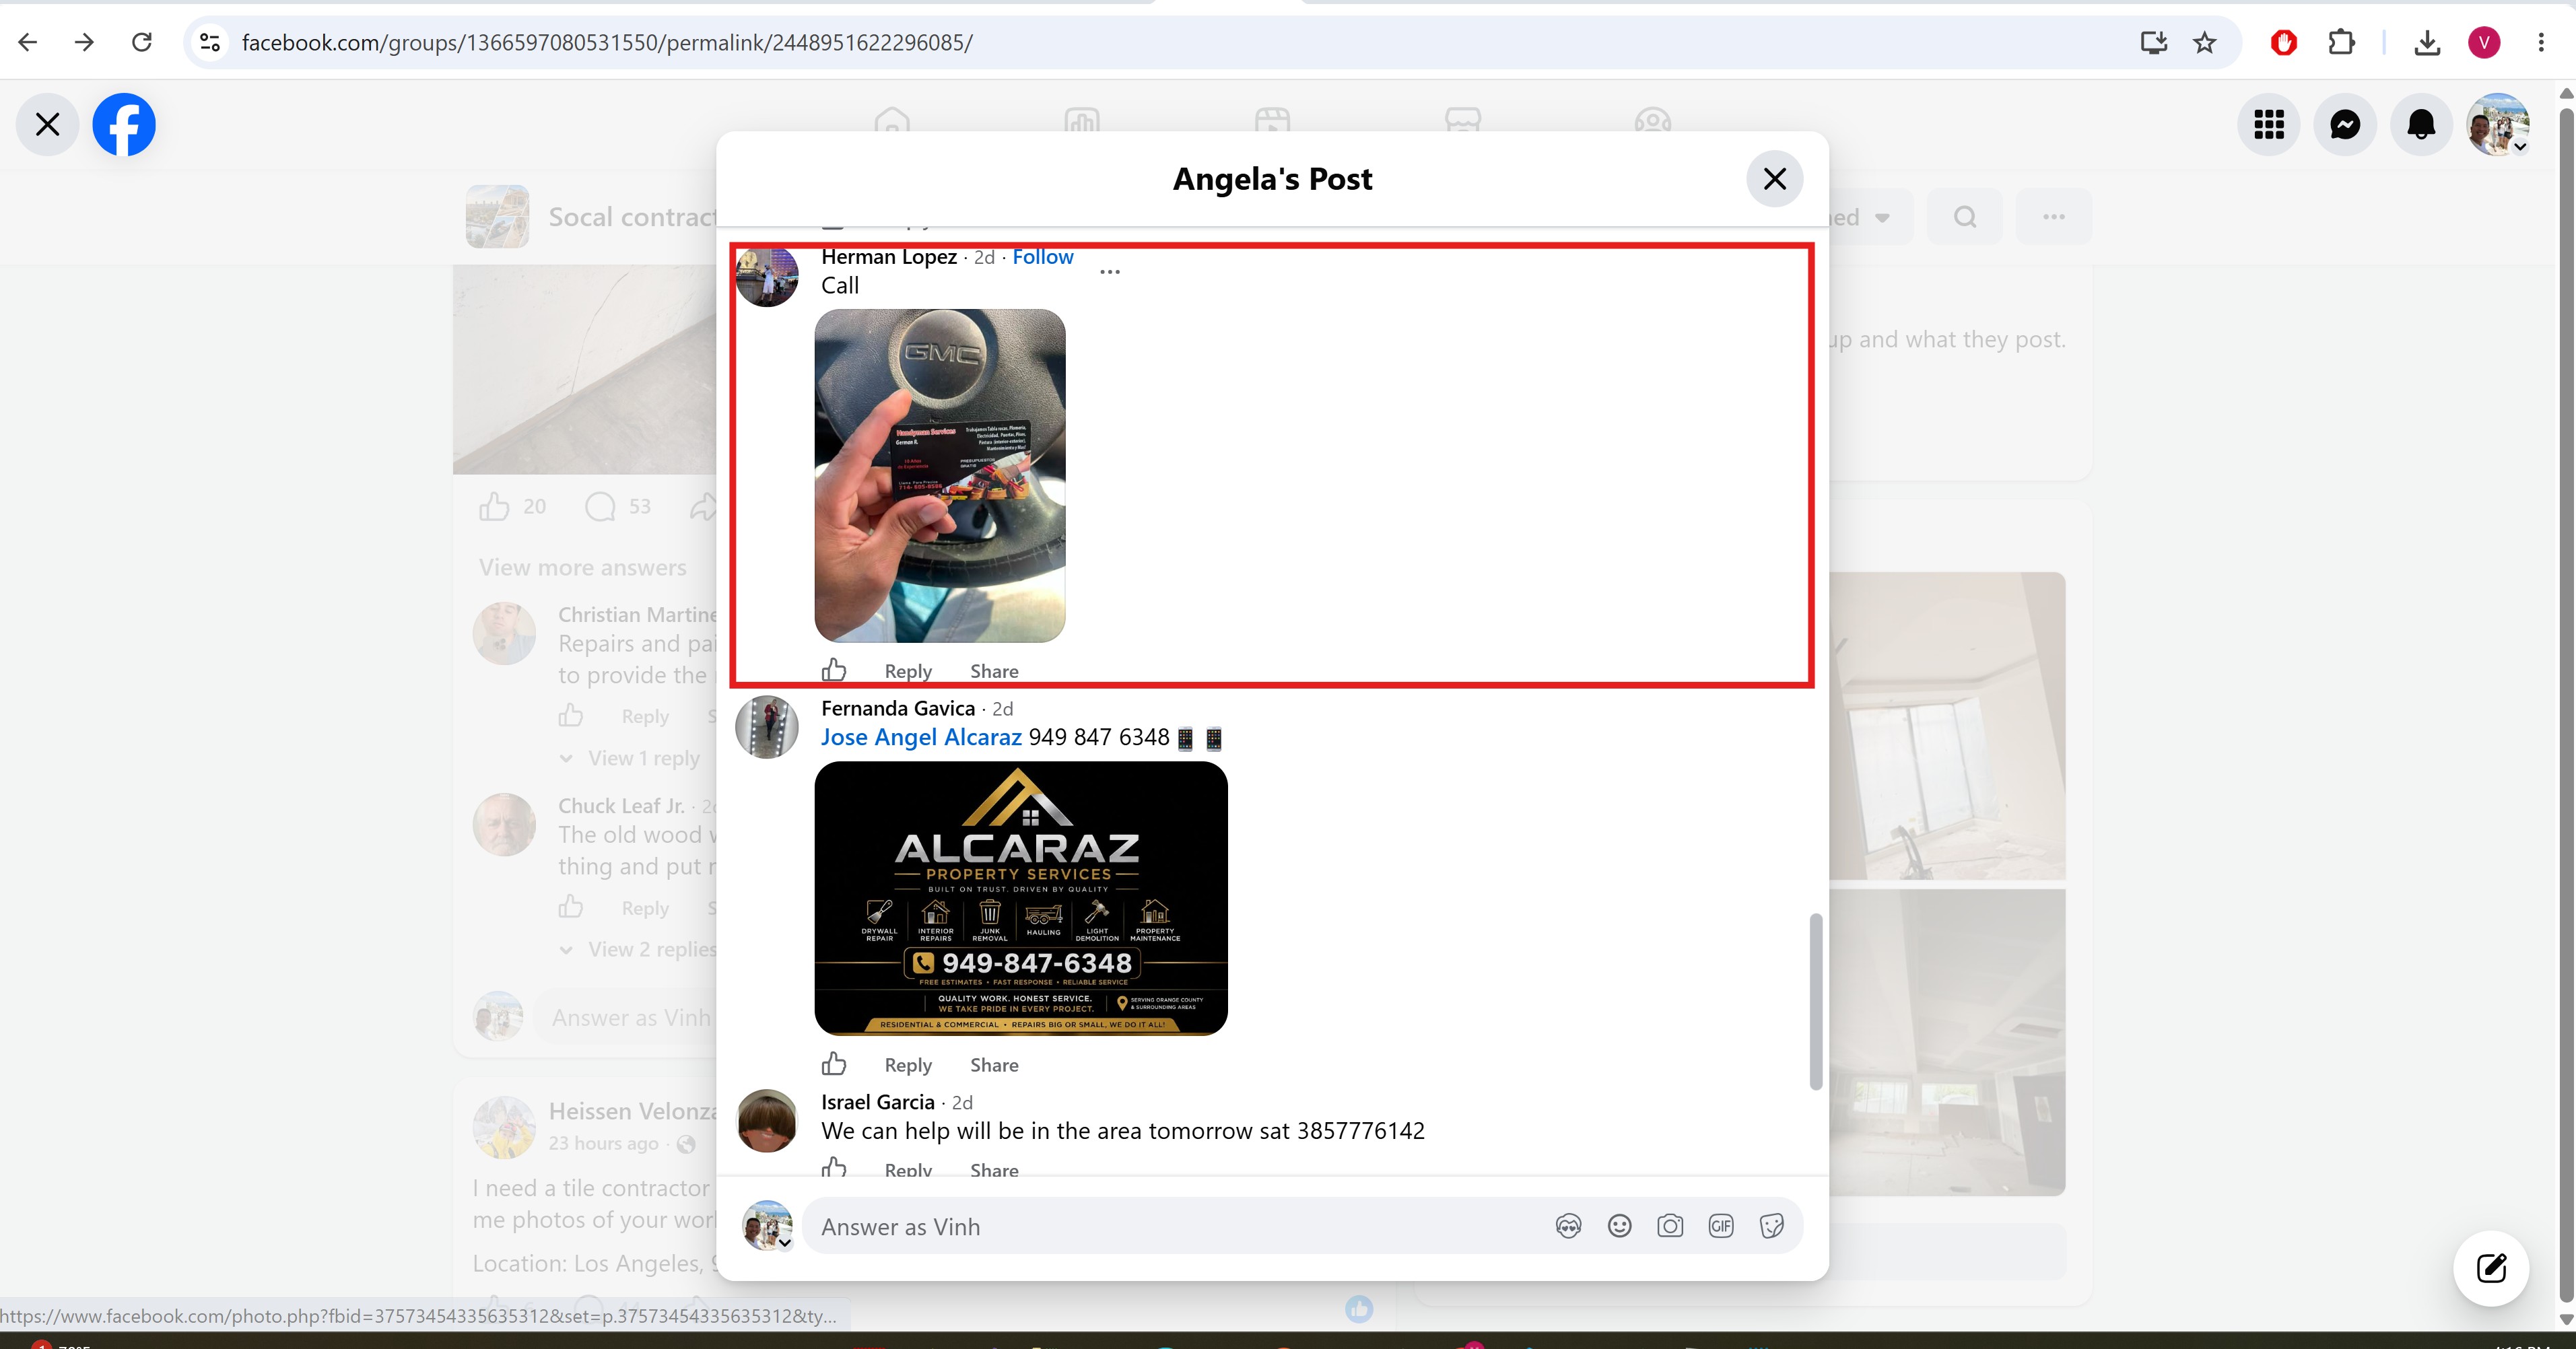2576x1349 pixels.
Task: Click Herman Lopez's profile avatar
Action: pos(767,275)
